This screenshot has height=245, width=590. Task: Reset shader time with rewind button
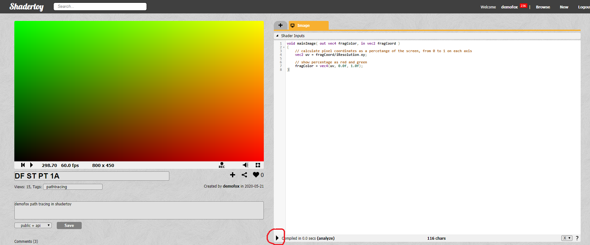tap(23, 165)
